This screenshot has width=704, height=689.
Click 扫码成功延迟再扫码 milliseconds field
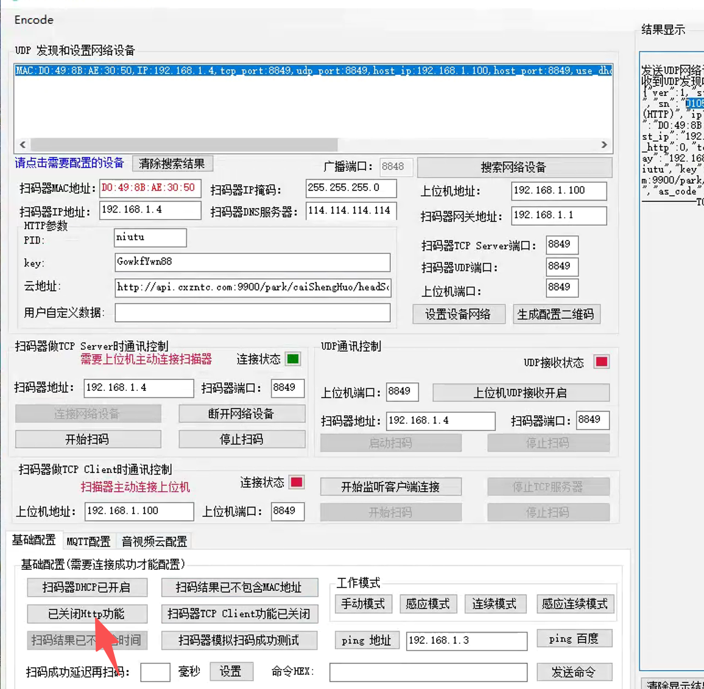(x=155, y=672)
